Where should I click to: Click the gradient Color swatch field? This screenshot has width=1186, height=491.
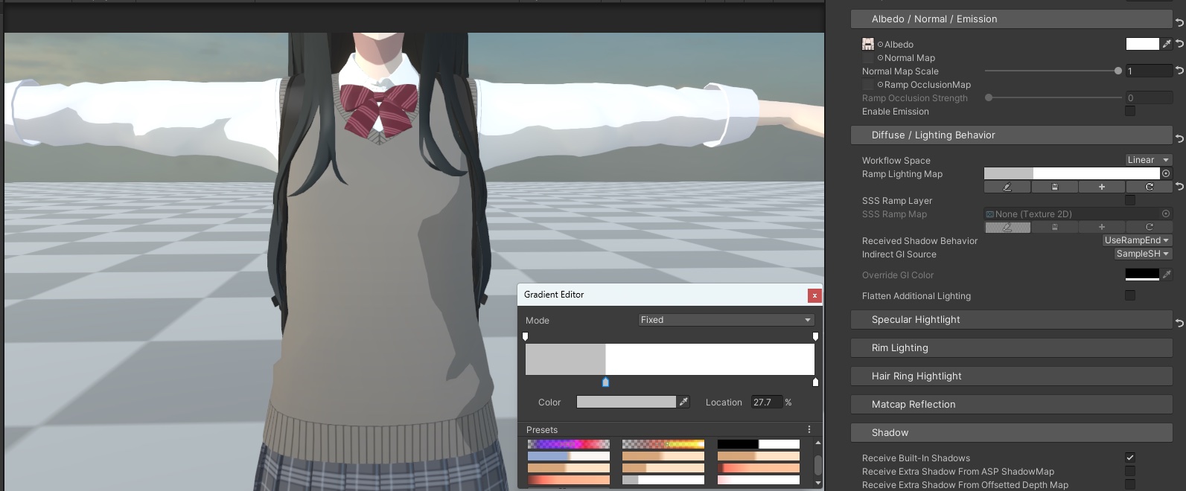(626, 402)
